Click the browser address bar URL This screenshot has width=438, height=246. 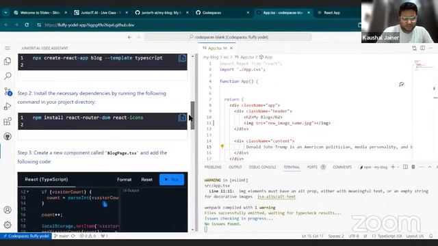[90, 25]
